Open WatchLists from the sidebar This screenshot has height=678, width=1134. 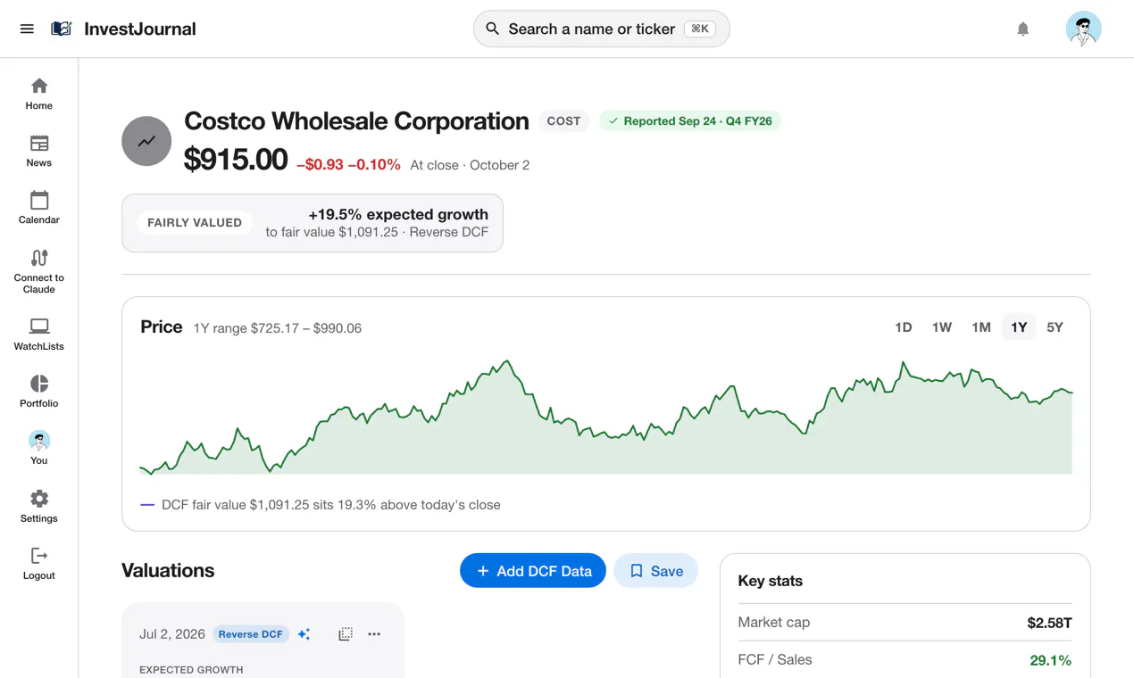click(x=39, y=335)
